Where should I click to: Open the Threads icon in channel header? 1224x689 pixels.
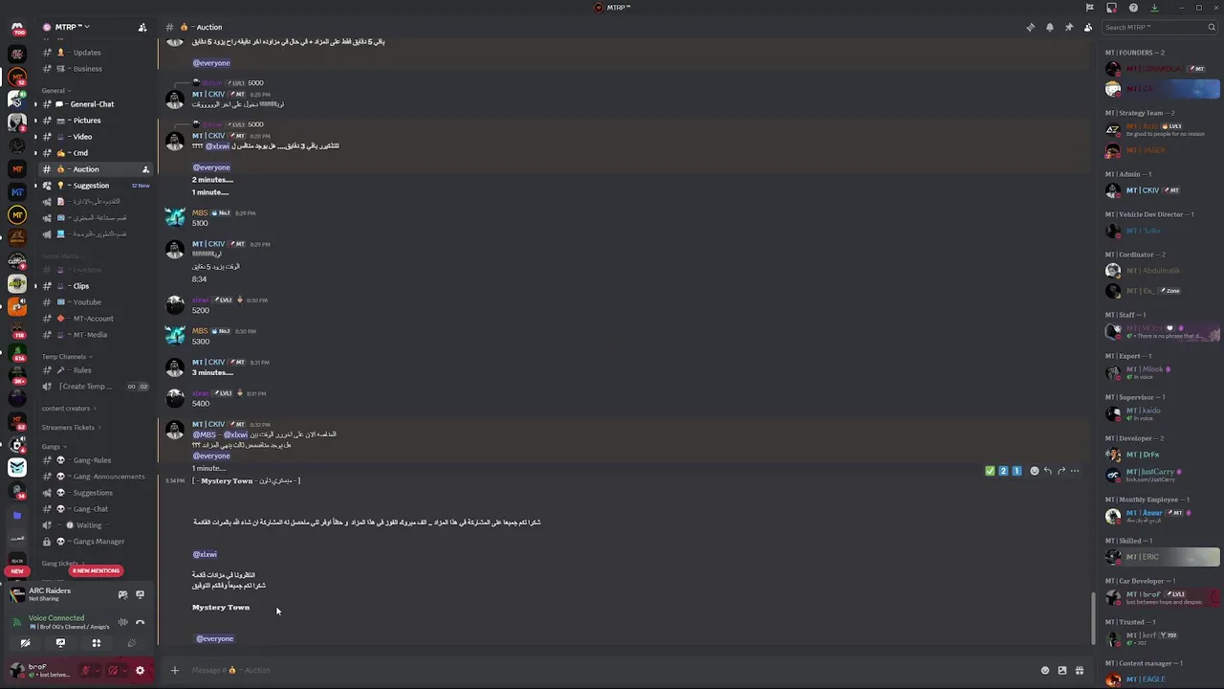click(1030, 27)
